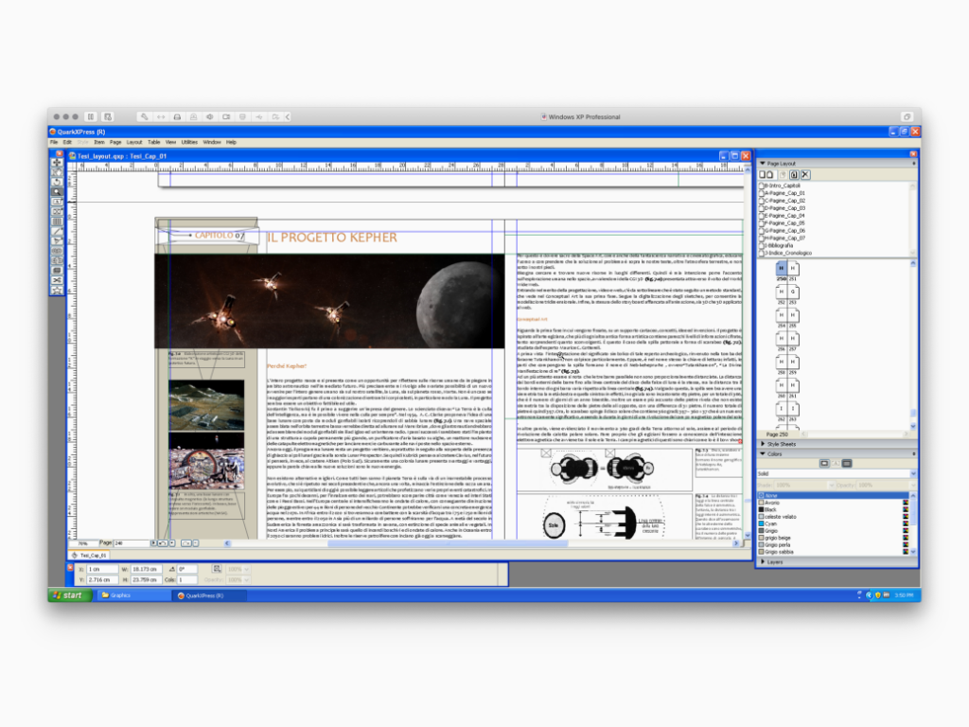Select the background color icon in the Colors palette
This screenshot has width=969, height=727.
[847, 464]
